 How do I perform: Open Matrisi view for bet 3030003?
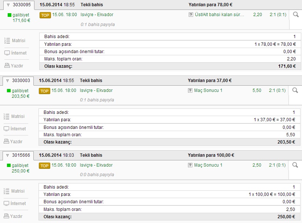point(15,116)
